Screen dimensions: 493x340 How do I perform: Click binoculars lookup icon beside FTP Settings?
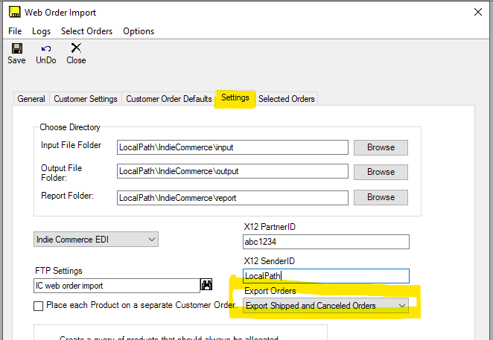tap(206, 284)
